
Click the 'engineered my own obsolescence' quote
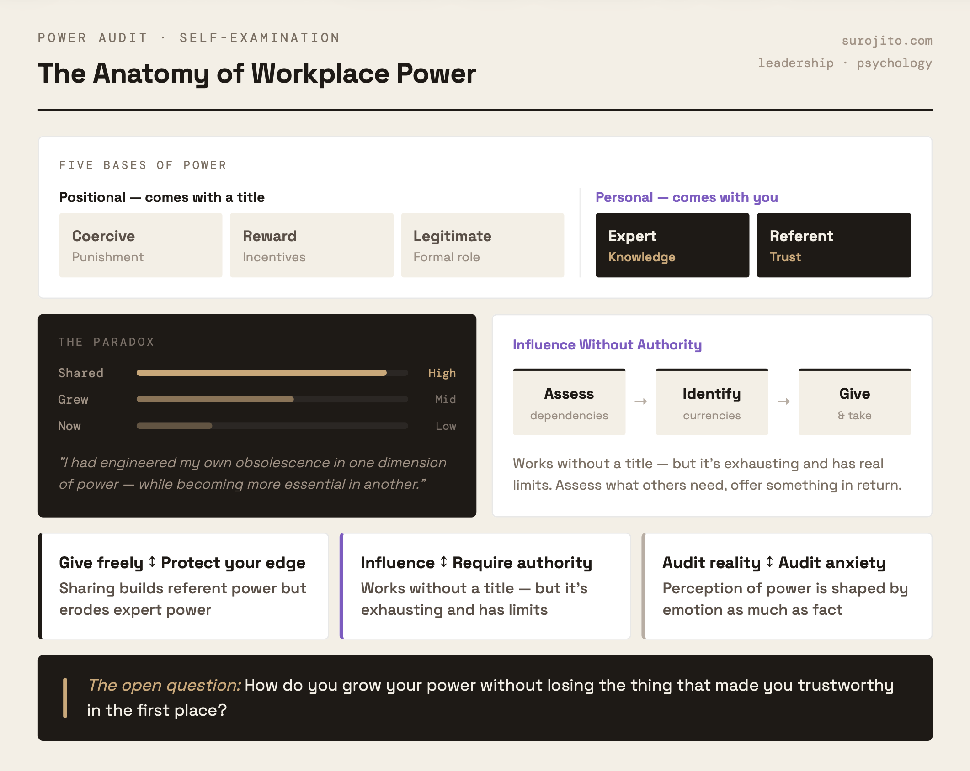[253, 473]
